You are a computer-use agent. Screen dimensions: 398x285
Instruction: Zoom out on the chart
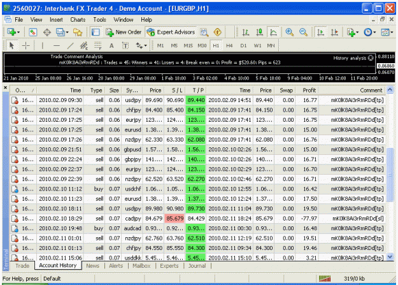303,32
